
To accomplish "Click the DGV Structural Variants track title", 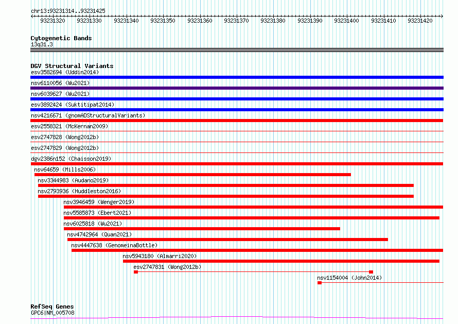I will click(x=72, y=66).
